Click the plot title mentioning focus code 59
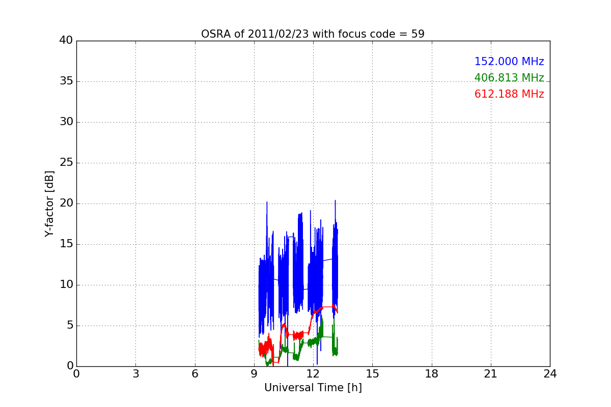Viewport: 611px width, 407px height. click(313, 34)
